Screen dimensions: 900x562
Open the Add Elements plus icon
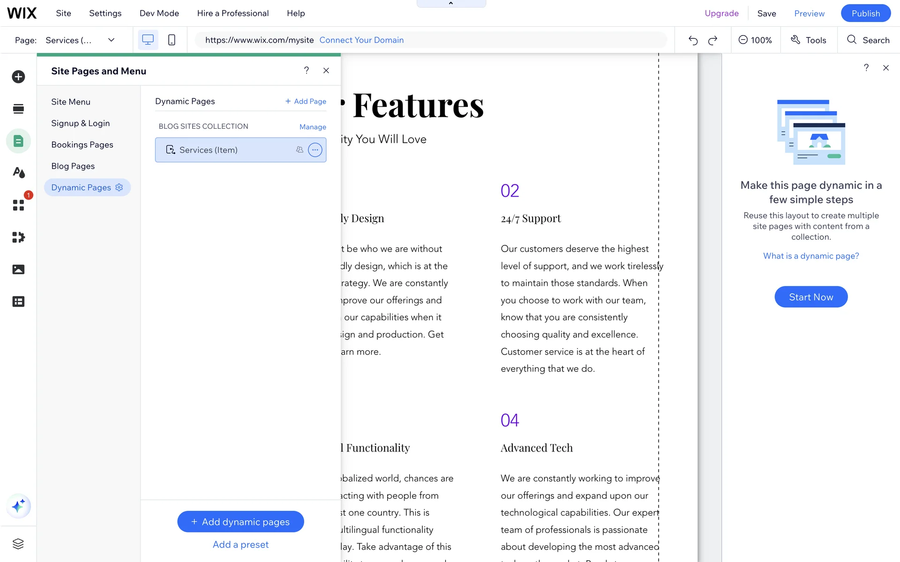coord(18,77)
